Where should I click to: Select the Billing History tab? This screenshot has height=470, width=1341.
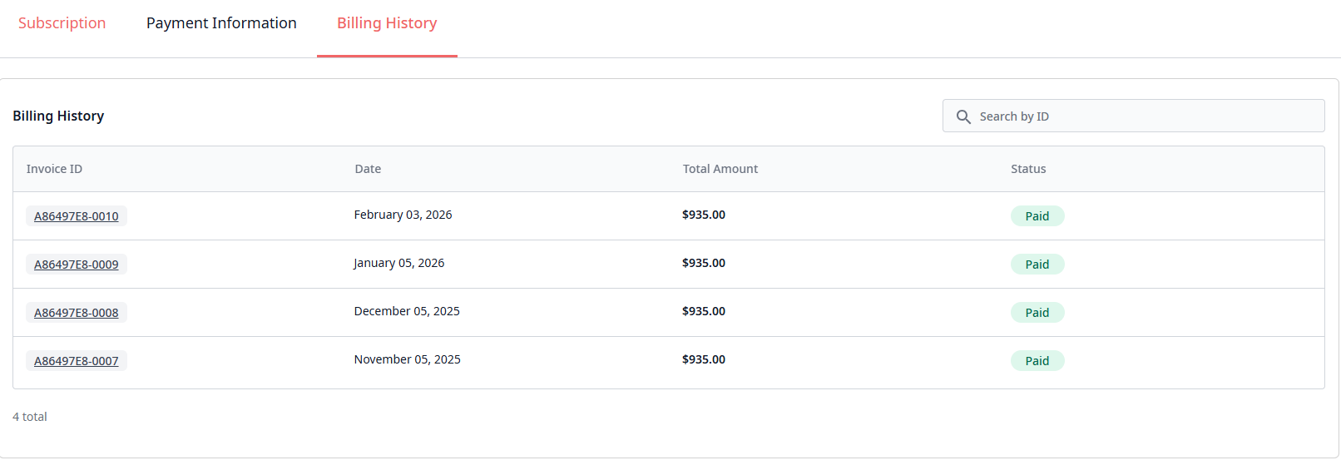tap(387, 23)
